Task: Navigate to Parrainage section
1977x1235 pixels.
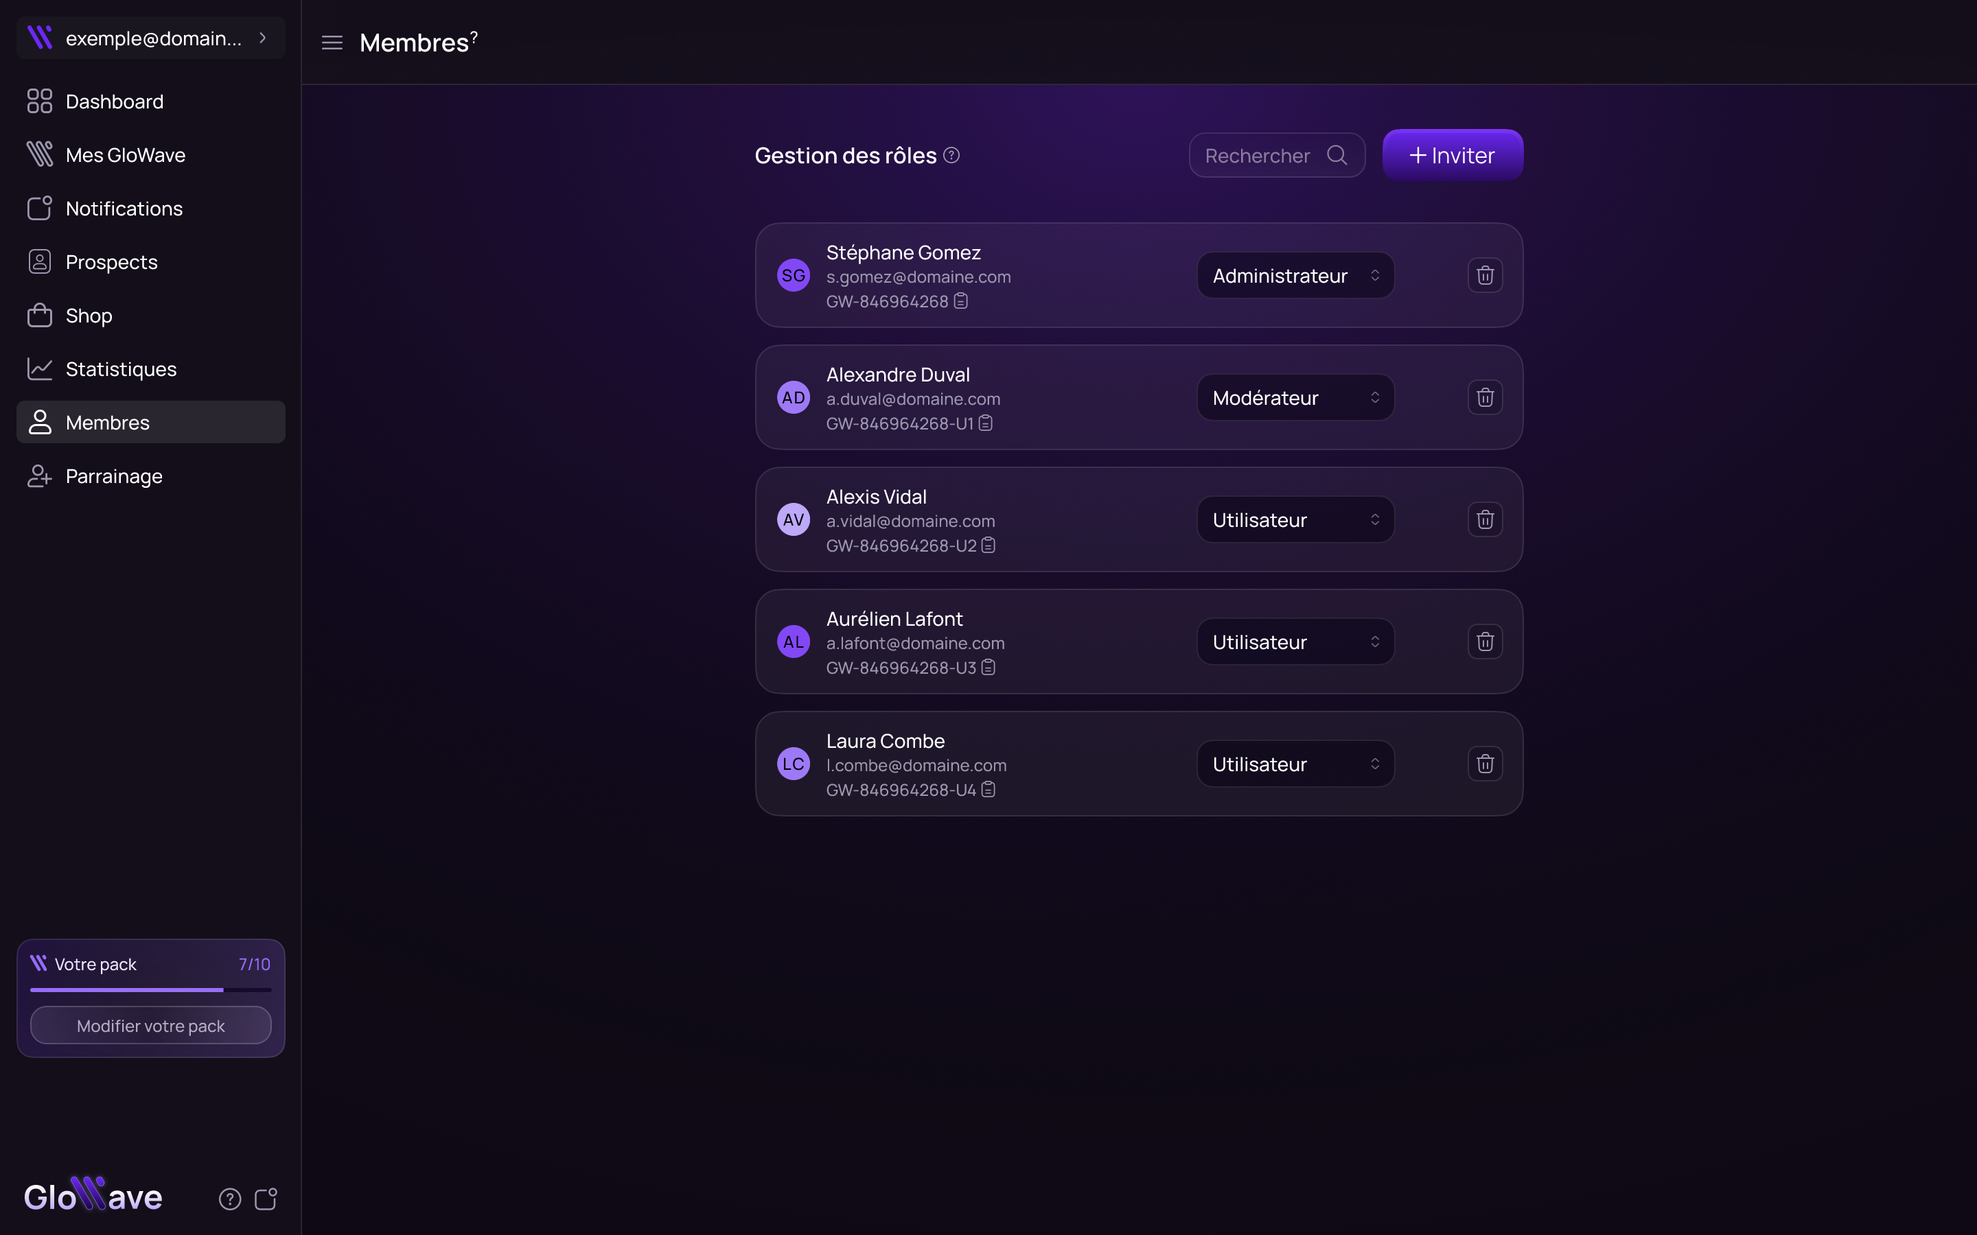Action: point(113,476)
